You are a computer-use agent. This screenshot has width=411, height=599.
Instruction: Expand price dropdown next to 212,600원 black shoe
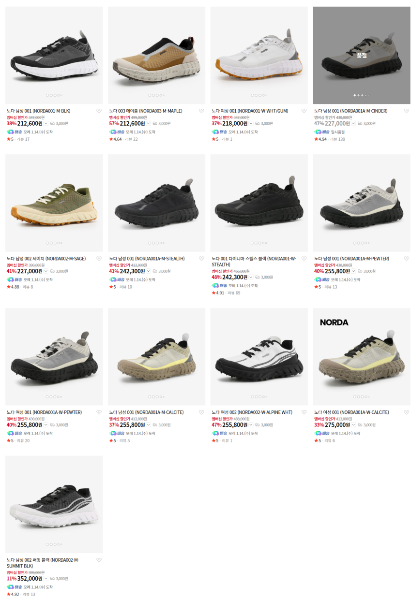(46, 123)
